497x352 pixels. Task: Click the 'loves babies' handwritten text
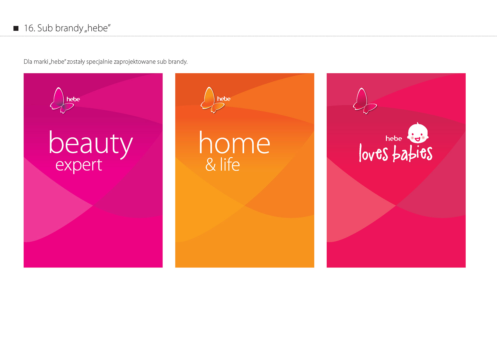pyautogui.click(x=395, y=154)
